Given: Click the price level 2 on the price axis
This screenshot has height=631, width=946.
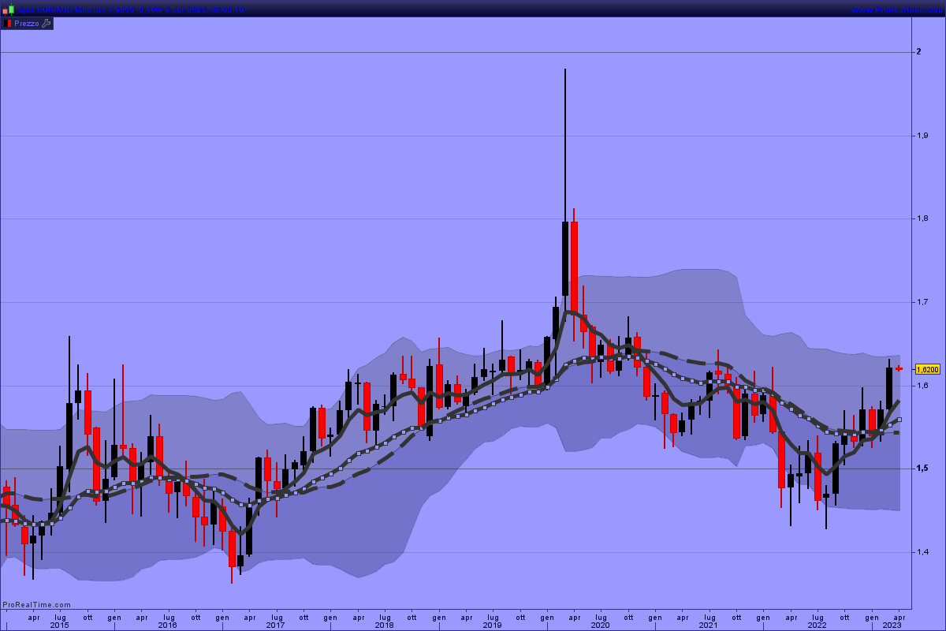Looking at the screenshot, I should [919, 52].
